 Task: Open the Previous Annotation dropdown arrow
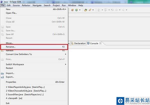tap(109, 10)
